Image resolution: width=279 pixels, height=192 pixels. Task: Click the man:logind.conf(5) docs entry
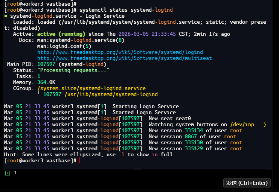point(64,46)
